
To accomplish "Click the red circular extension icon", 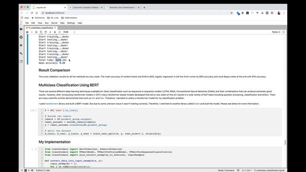I will pyautogui.click(x=272, y=13).
